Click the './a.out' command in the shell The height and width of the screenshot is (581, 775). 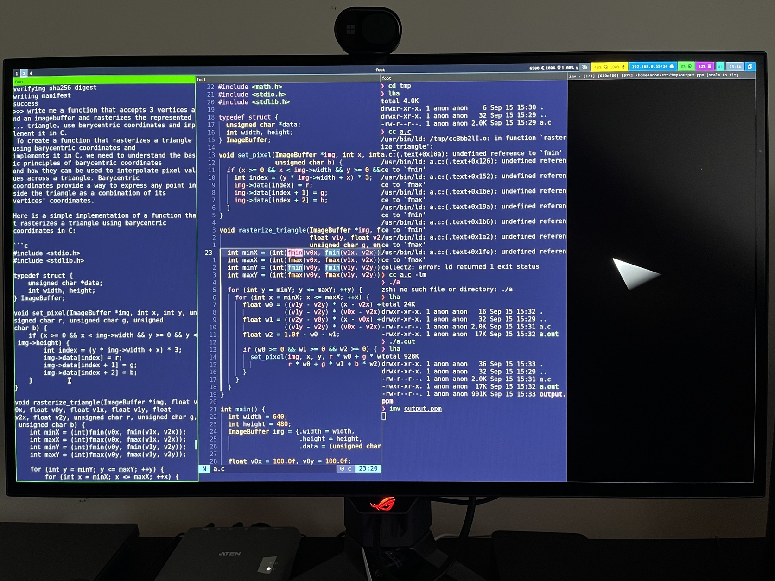[402, 341]
